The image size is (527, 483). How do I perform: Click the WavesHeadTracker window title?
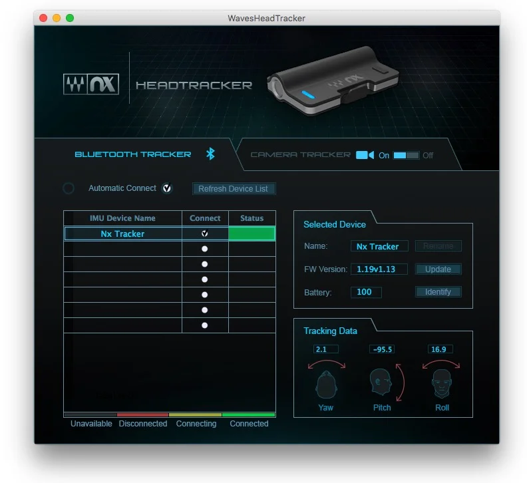point(267,18)
